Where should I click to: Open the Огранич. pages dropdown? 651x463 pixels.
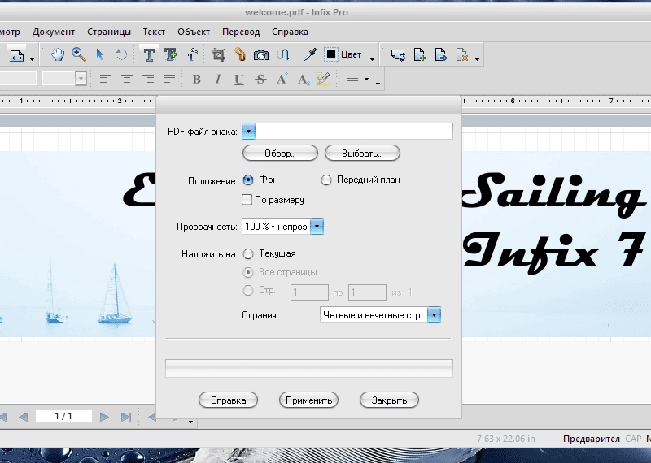pyautogui.click(x=434, y=315)
